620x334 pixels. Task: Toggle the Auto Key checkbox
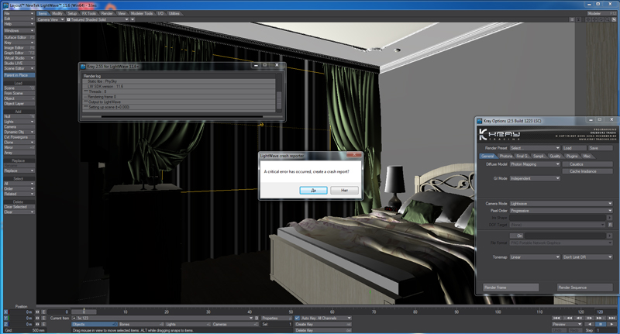[298, 318]
